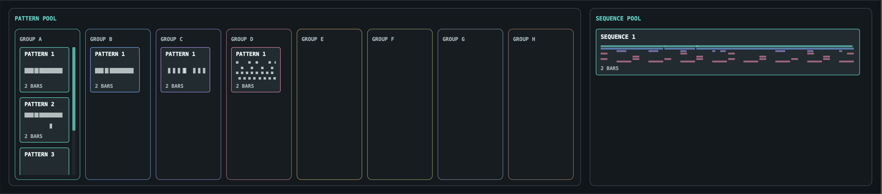Click 2 BARS label in Group C pattern
The height and width of the screenshot is (194, 882).
coord(174,86)
